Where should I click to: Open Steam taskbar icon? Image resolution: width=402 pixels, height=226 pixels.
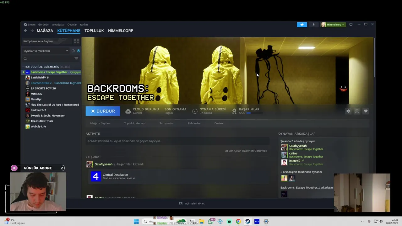[247, 222]
